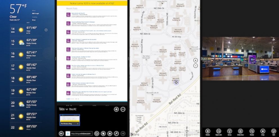
Task: Click Set as in photo toolbar
Action: click(x=229, y=132)
